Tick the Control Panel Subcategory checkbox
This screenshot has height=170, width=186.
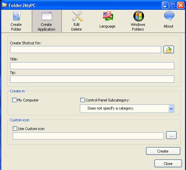pos(82,100)
